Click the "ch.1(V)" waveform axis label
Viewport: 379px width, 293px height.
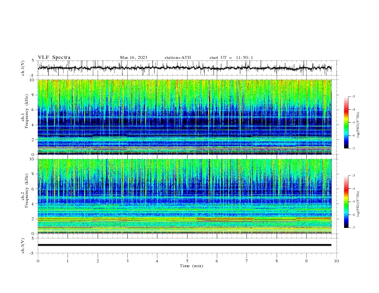coord(23,68)
